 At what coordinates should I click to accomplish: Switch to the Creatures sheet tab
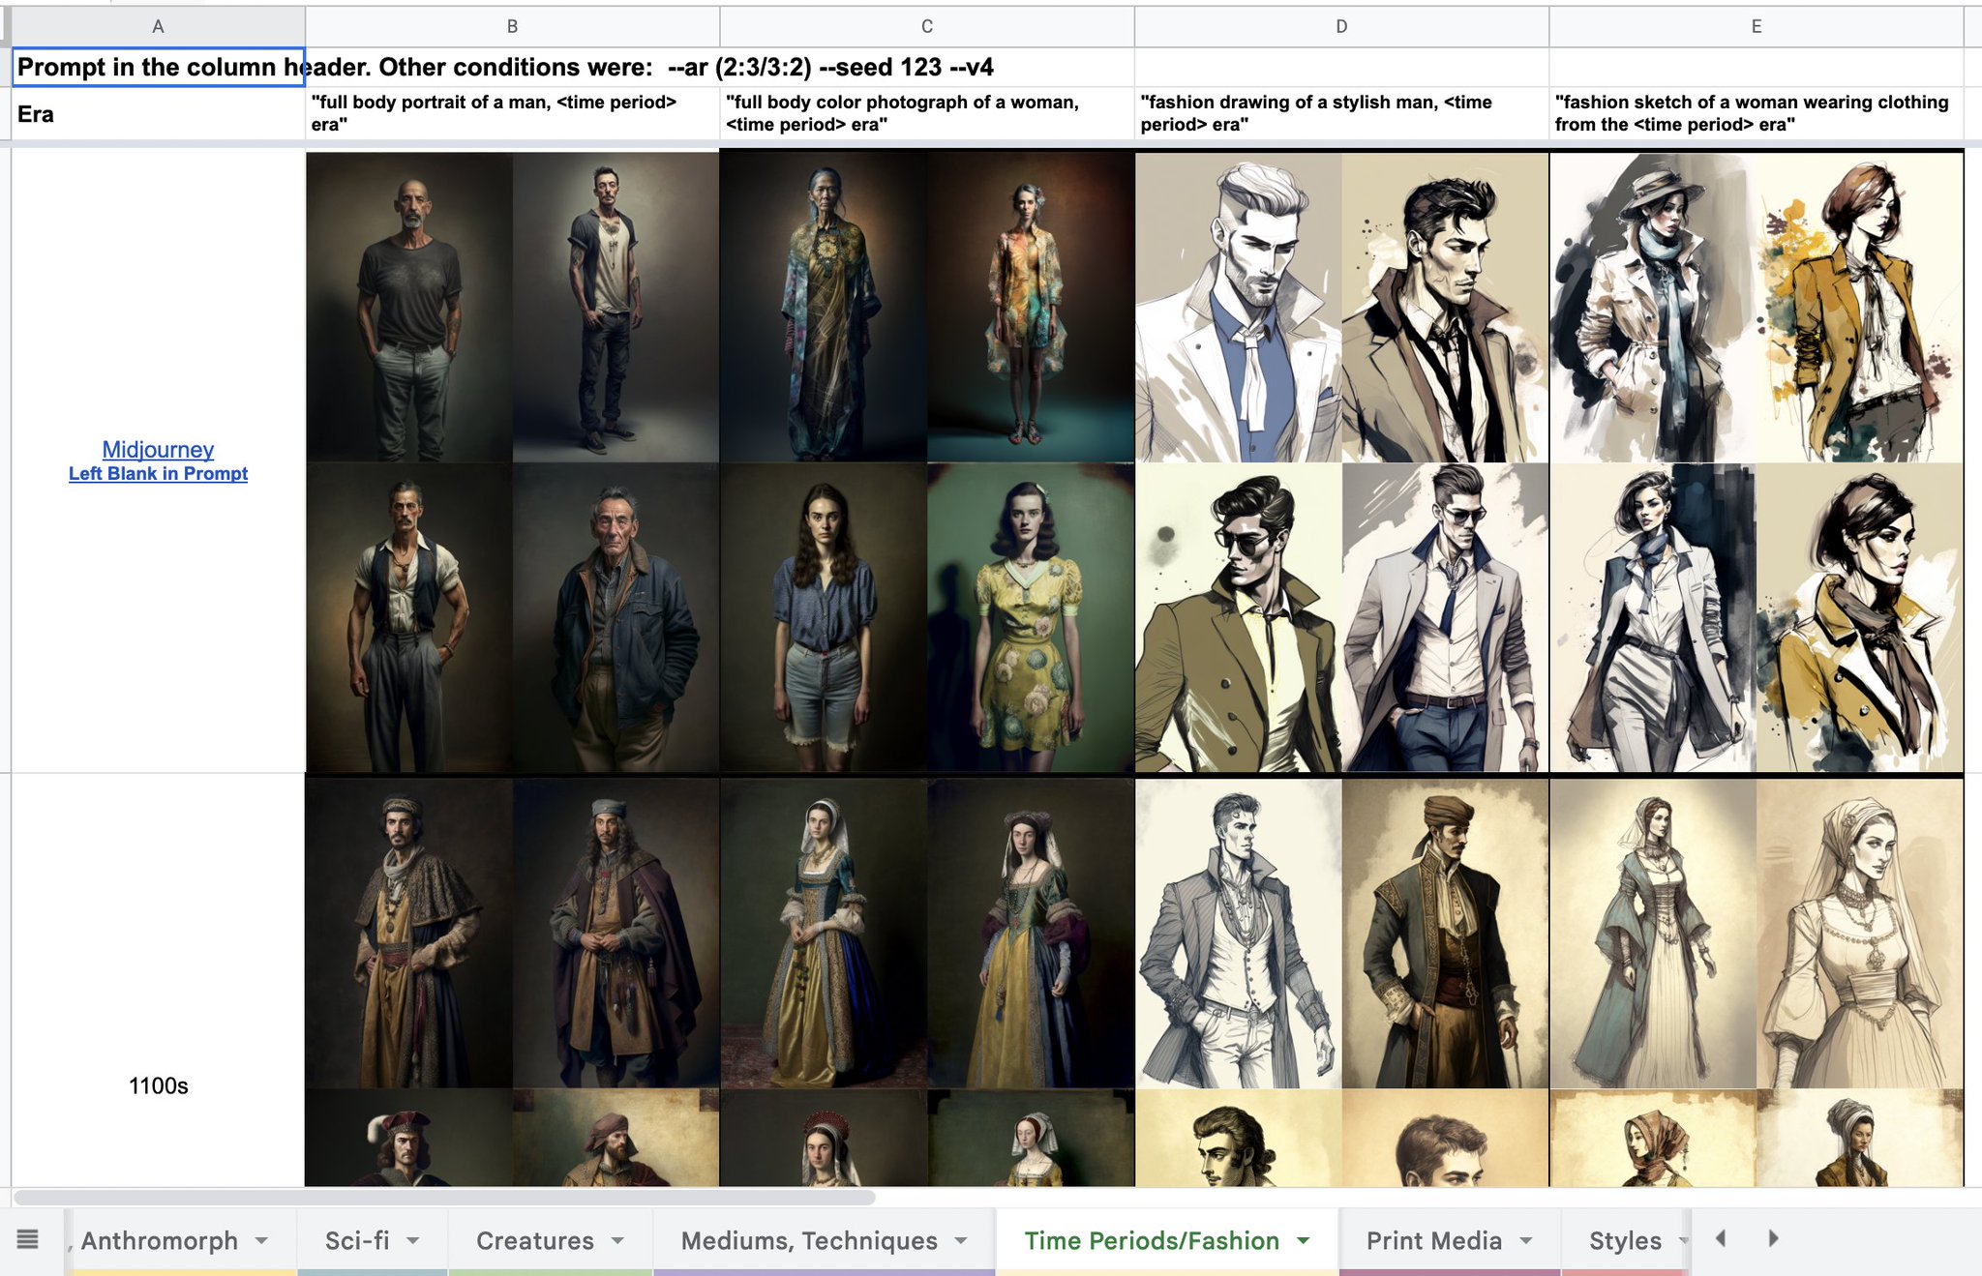(x=535, y=1240)
